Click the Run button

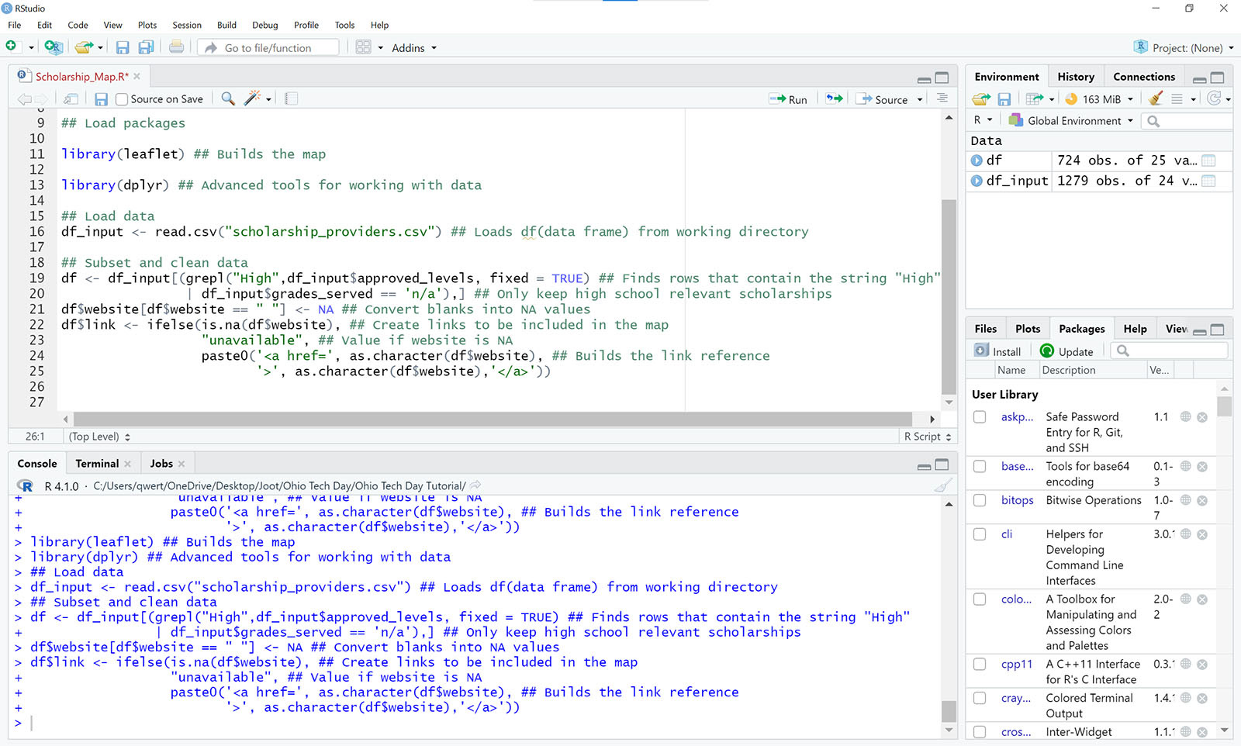(x=788, y=99)
